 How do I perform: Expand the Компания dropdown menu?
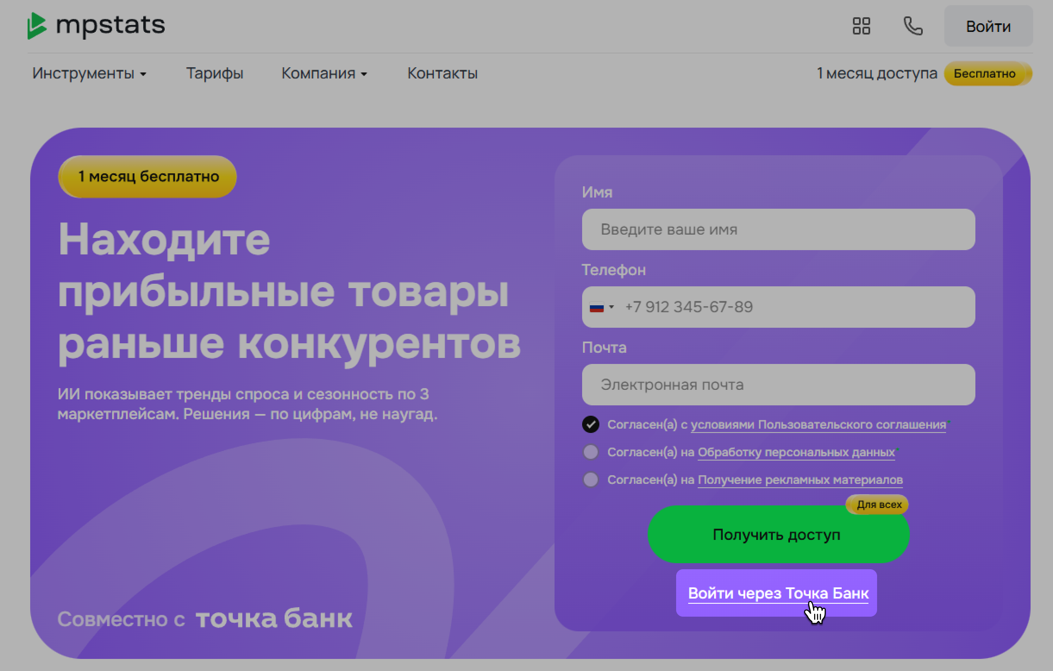click(x=323, y=73)
